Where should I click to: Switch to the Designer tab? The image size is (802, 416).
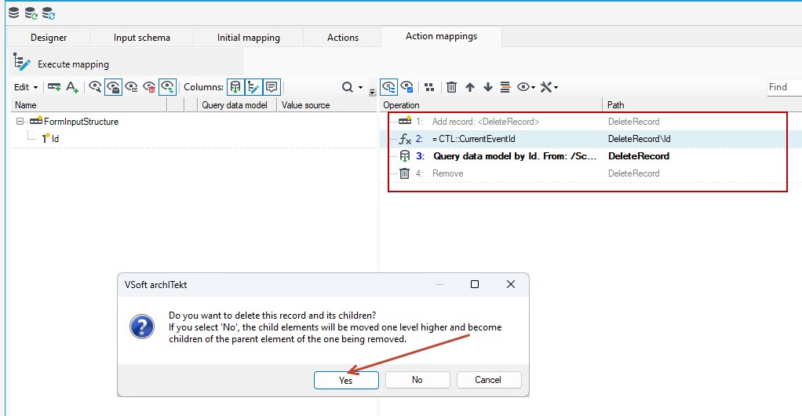[x=49, y=38]
